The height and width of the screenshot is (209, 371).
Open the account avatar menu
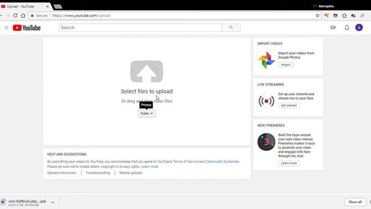(359, 27)
